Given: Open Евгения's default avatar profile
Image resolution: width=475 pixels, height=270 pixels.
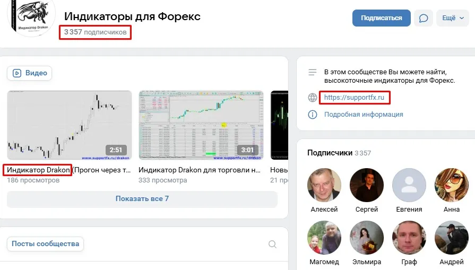Looking at the screenshot, I should pyautogui.click(x=409, y=185).
